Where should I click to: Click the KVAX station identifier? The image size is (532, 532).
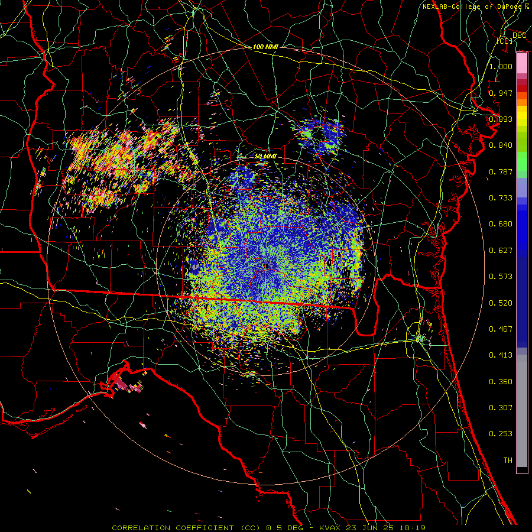pos(331,528)
